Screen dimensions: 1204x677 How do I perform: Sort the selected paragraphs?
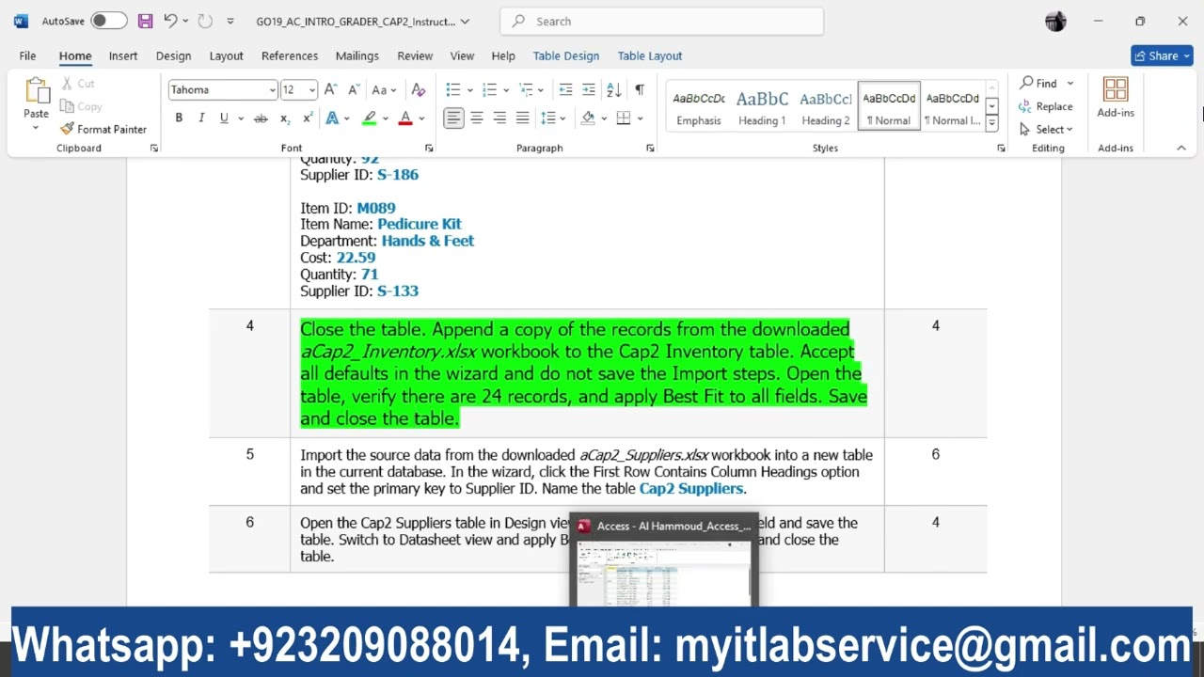[613, 90]
